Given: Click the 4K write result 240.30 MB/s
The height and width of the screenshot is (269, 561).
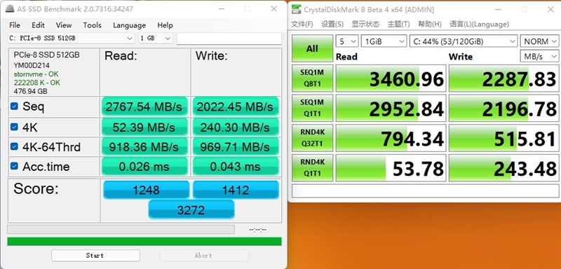Looking at the screenshot, I should [236, 127].
